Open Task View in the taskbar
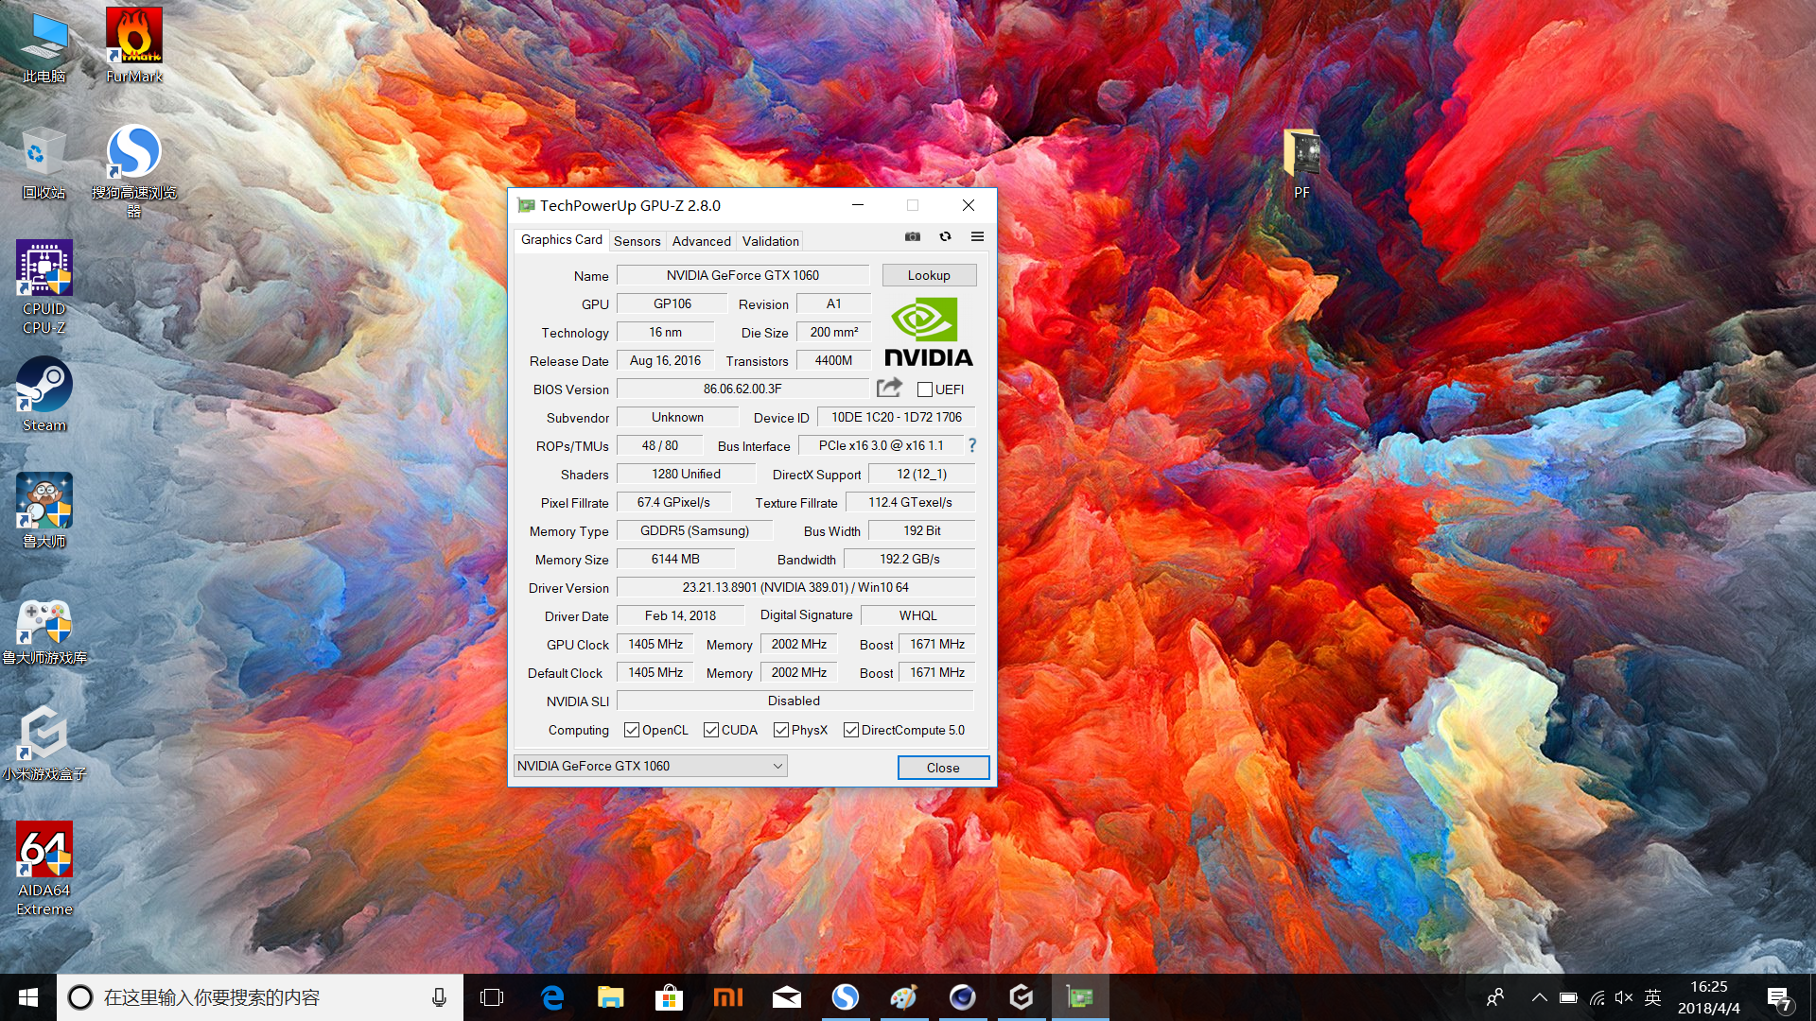The height and width of the screenshot is (1021, 1816). [x=492, y=997]
